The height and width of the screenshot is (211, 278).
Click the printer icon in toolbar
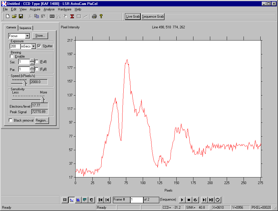coord(94,16)
